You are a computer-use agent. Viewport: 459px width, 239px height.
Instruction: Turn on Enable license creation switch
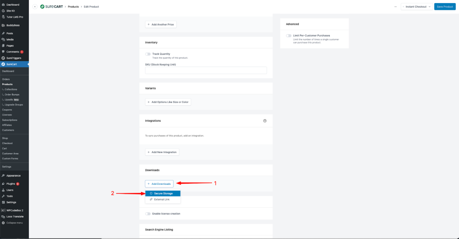148,213
